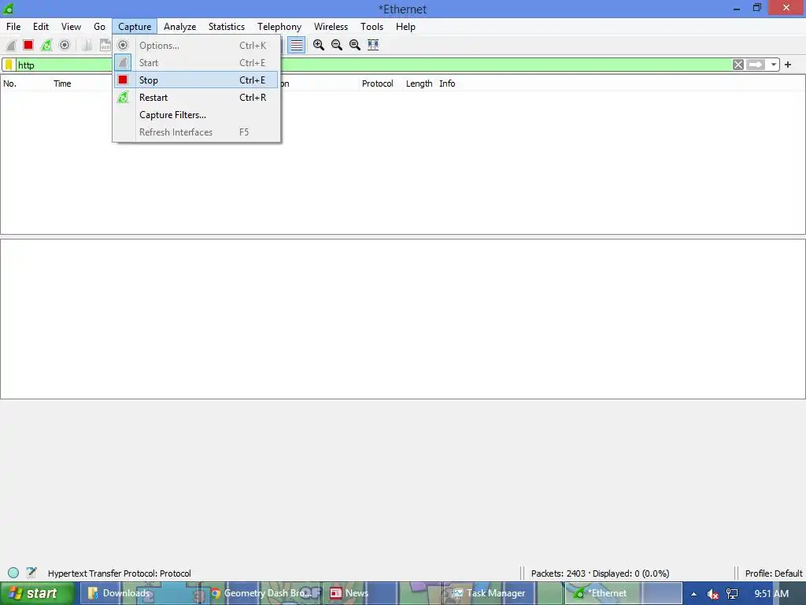This screenshot has height=605, width=806.
Task: Open the display filter history dropdown arrow
Action: [x=773, y=65]
